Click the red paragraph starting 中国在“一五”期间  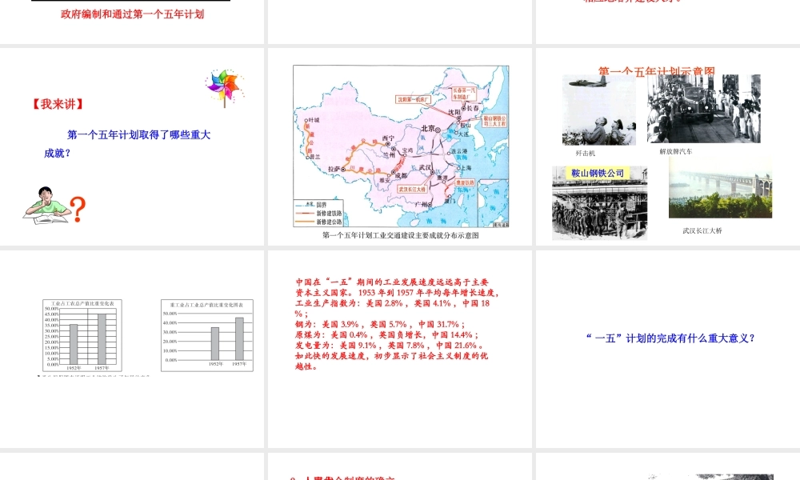(x=397, y=324)
